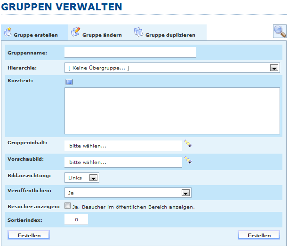
Task: Focus the Sortierindex number field
Action: point(76,219)
